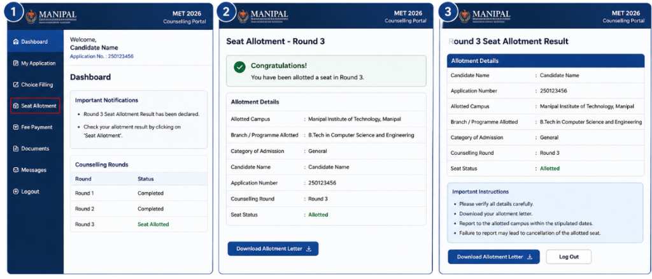Click green Allotted status in panel 3

point(549,168)
